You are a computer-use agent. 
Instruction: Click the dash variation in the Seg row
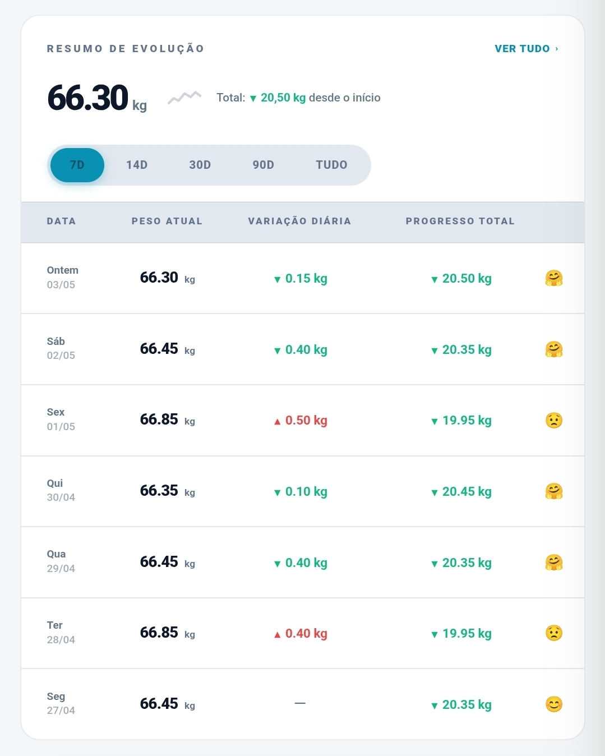coord(300,703)
